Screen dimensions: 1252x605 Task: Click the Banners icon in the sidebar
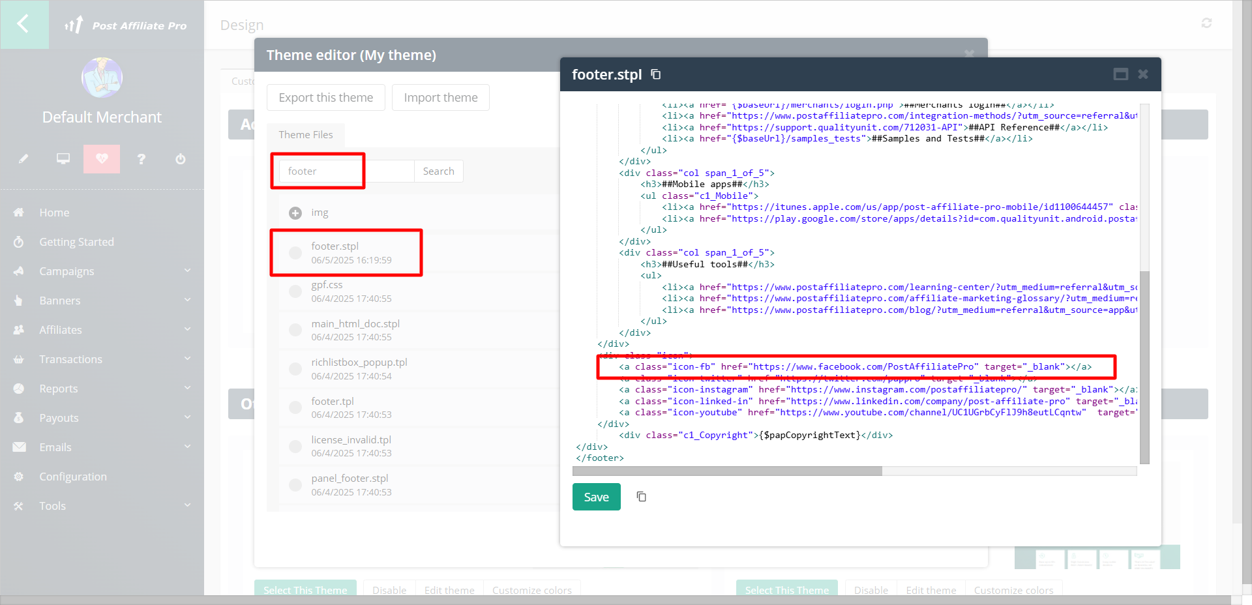19,301
